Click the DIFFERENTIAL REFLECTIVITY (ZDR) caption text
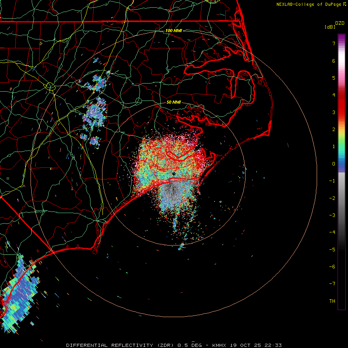This screenshot has width=348, height=348. (x=121, y=345)
